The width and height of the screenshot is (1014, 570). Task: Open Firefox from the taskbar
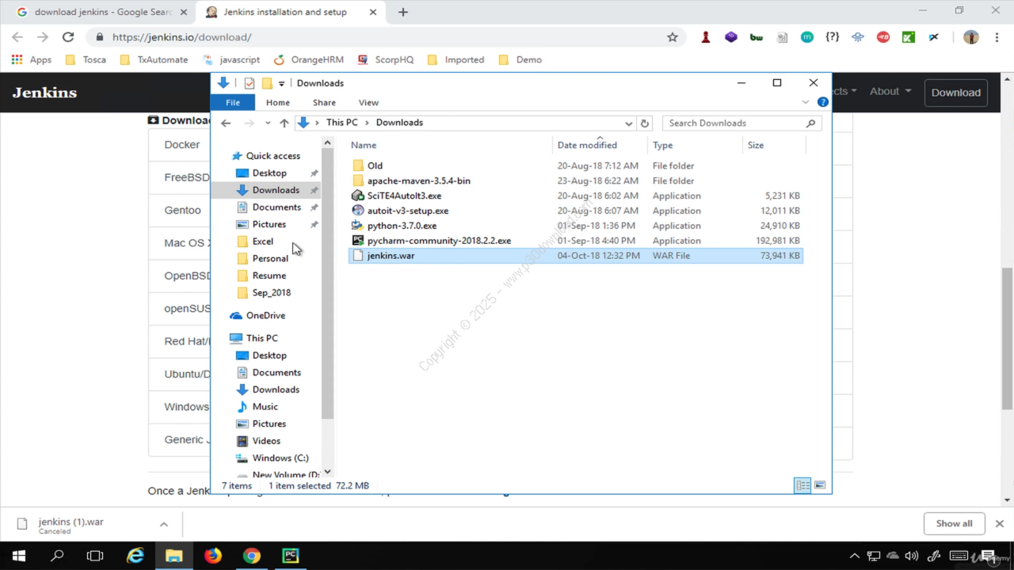tap(213, 556)
